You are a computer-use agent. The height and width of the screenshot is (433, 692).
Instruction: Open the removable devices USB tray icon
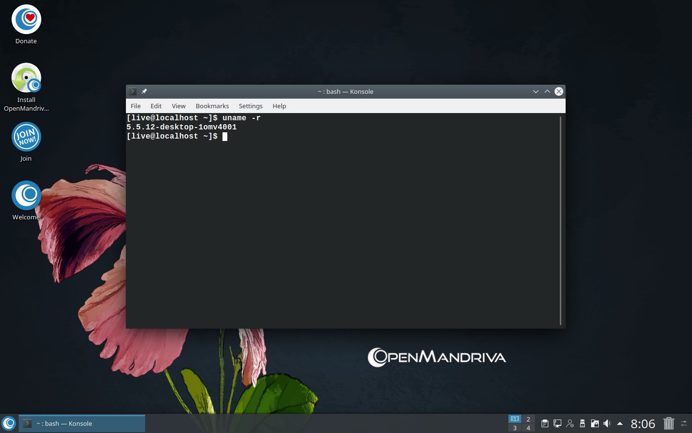coord(582,423)
